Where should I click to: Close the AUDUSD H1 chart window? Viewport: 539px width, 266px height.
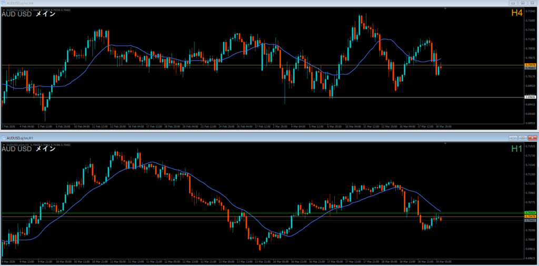pos(532,137)
